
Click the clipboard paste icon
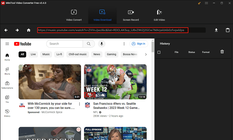228,30
